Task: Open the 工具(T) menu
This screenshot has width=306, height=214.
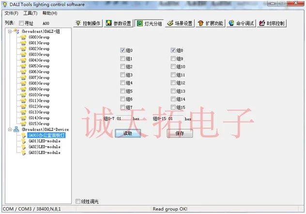Action: [30, 13]
